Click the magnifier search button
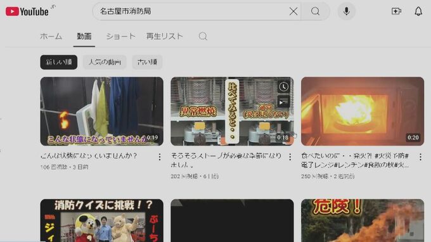The height and width of the screenshot is (242, 431). point(315,11)
